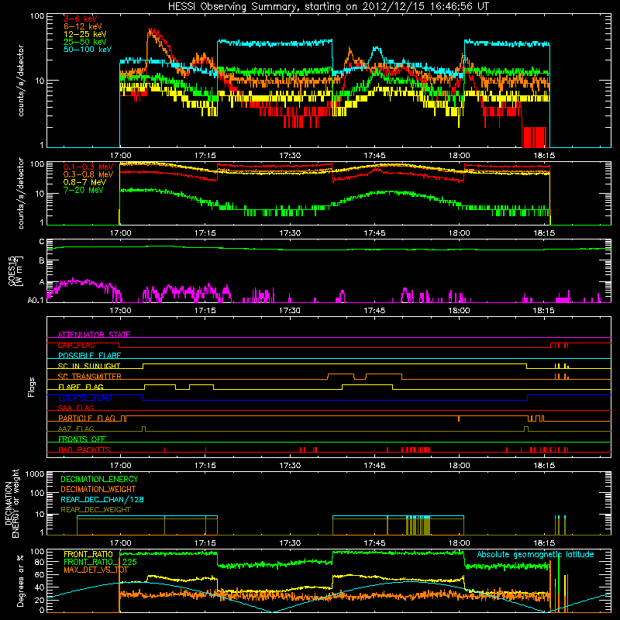Screen dimensions: 620x620
Task: Click the DECIMATION_WEIGHT legend entry
Action: coord(98,489)
